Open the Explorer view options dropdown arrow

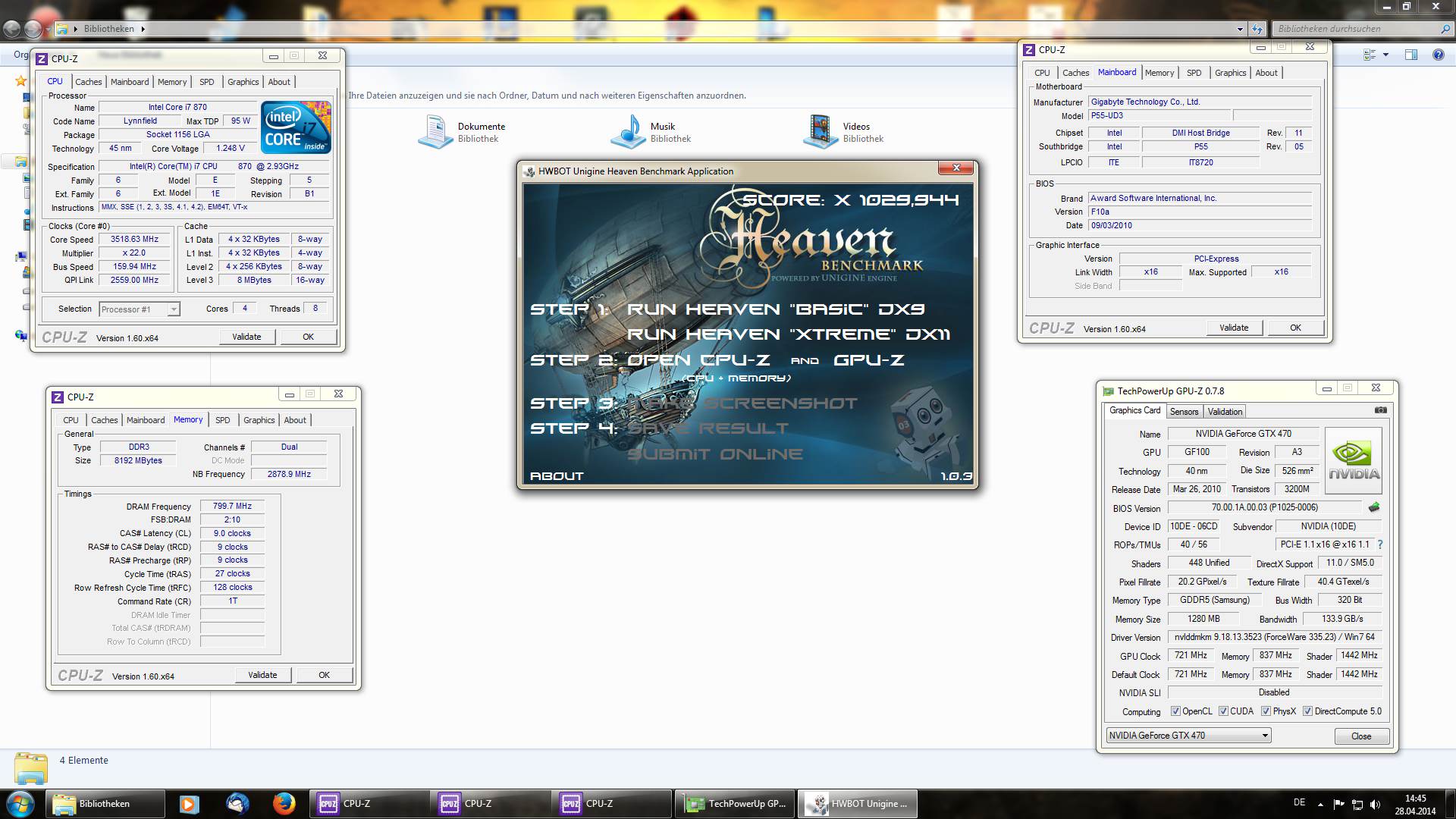pos(1385,55)
